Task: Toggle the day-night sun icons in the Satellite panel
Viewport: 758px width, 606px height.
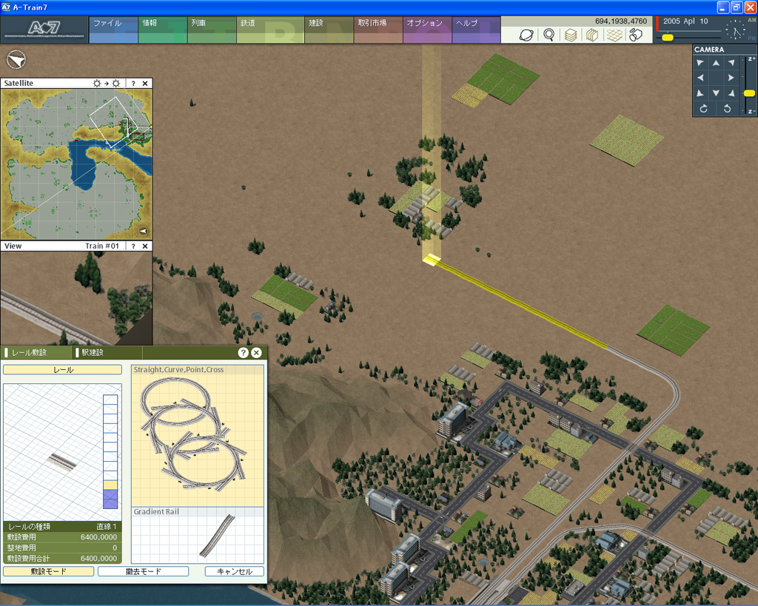Action: 107,83
